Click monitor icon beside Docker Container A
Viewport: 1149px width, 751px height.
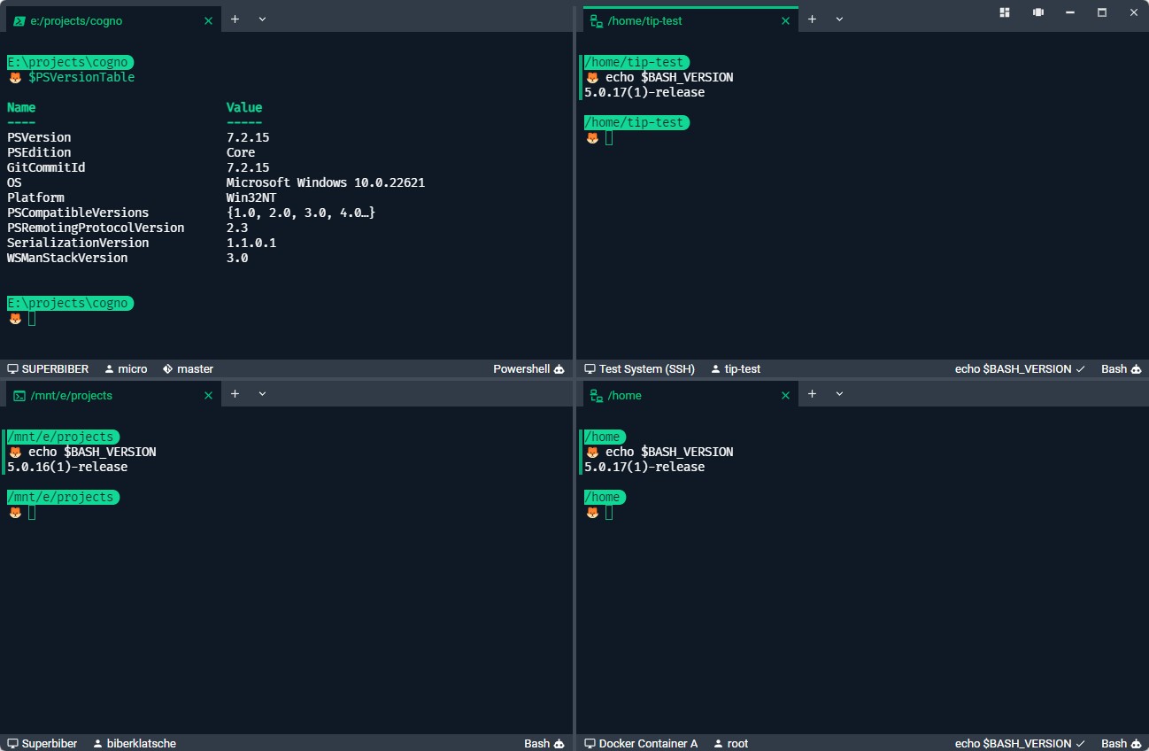click(x=590, y=744)
